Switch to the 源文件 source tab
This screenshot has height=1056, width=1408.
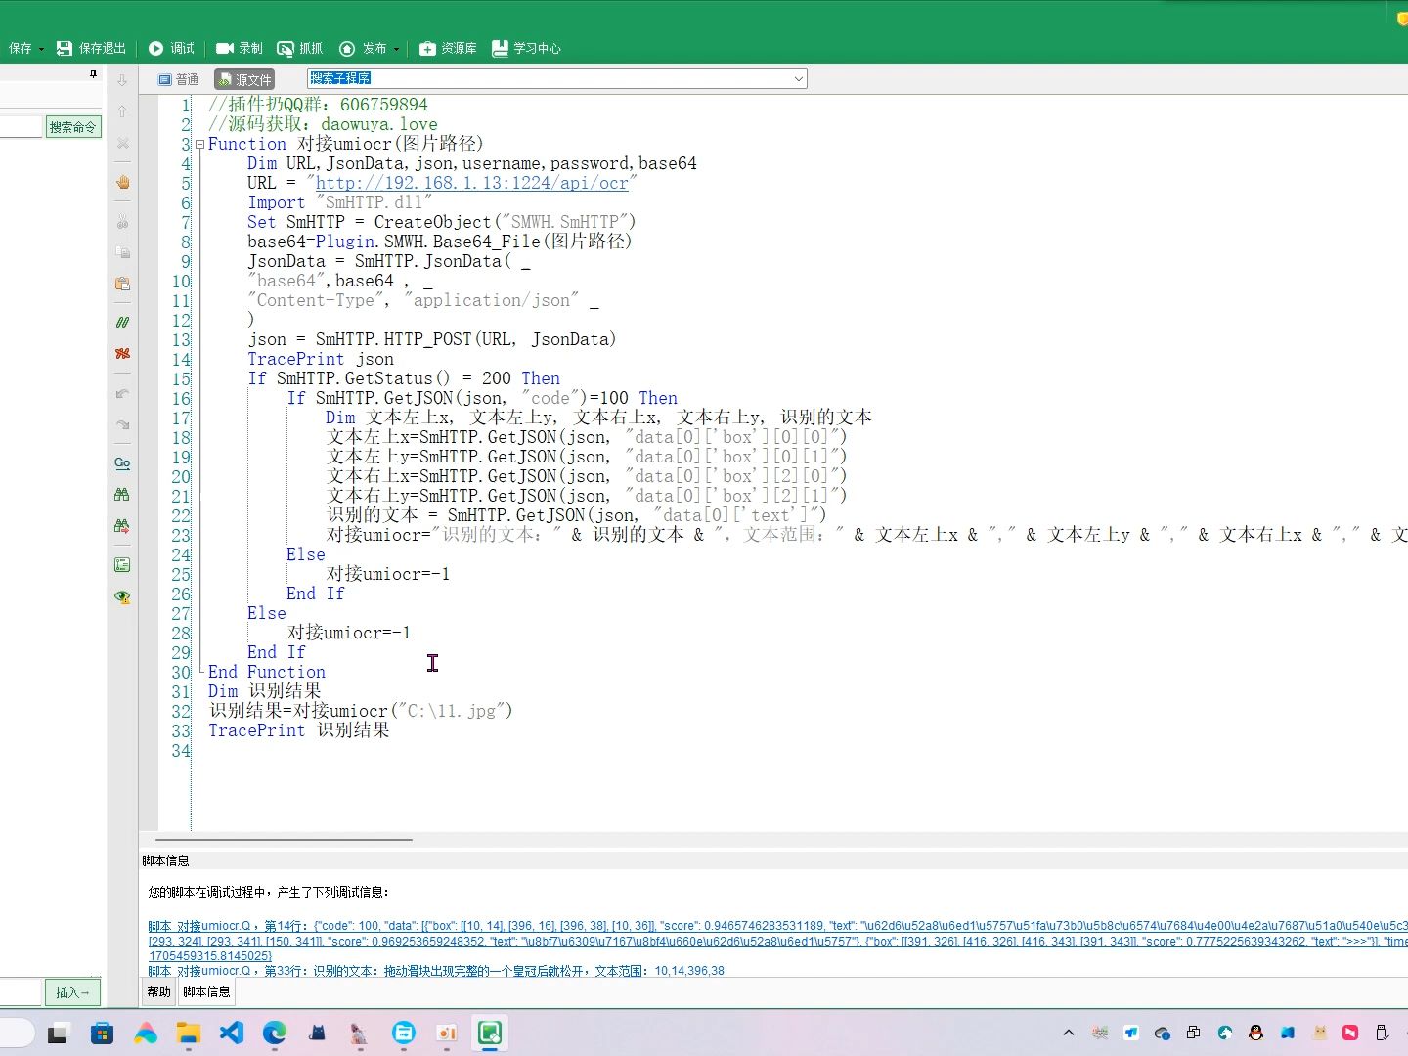(244, 79)
